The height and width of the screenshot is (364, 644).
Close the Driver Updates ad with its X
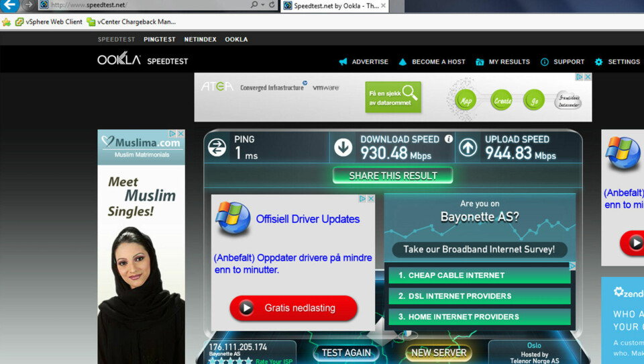tap(371, 199)
